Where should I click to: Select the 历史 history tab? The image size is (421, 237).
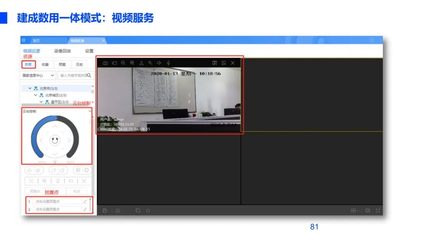pos(80,64)
